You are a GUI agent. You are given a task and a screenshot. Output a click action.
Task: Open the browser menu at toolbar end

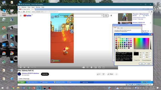tap(152, 12)
